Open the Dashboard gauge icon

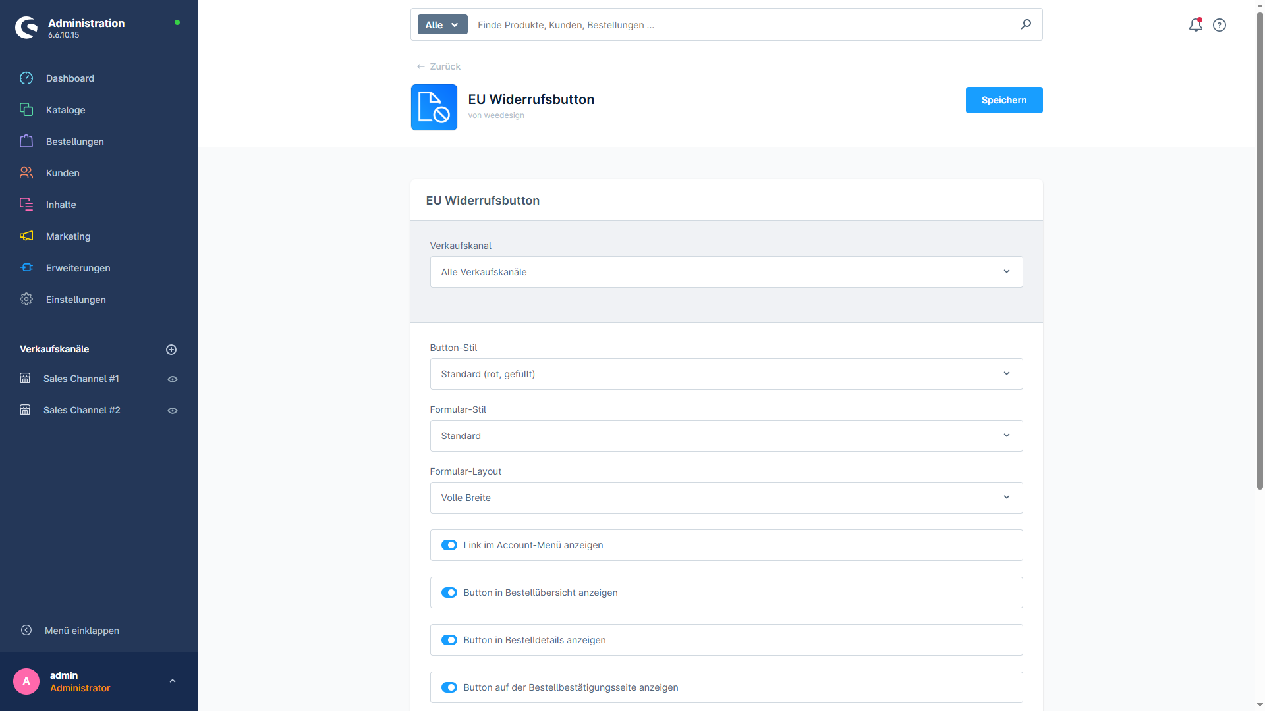pyautogui.click(x=26, y=78)
